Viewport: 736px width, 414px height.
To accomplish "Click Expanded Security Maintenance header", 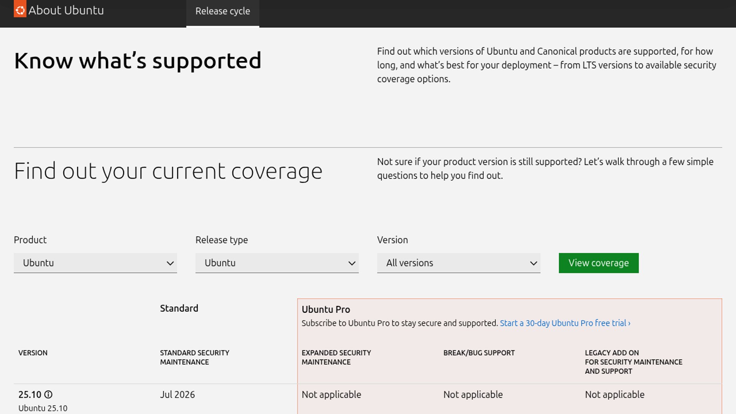I will coord(336,357).
